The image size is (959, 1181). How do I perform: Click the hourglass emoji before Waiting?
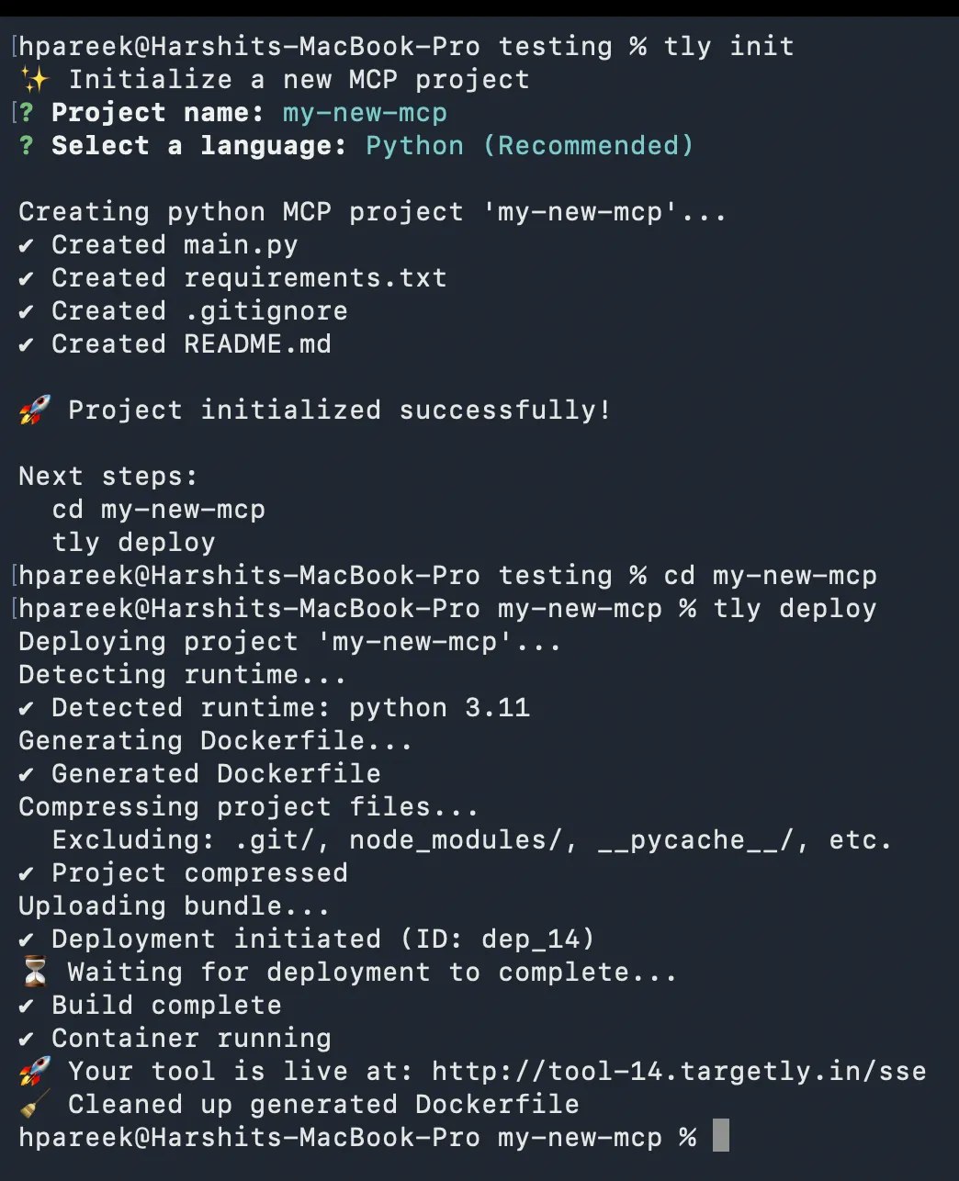[35, 973]
